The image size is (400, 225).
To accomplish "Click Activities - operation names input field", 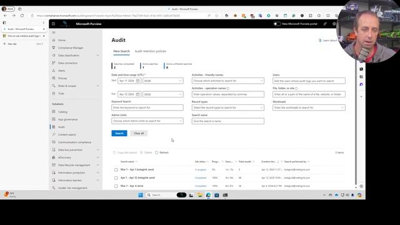I will [227, 94].
